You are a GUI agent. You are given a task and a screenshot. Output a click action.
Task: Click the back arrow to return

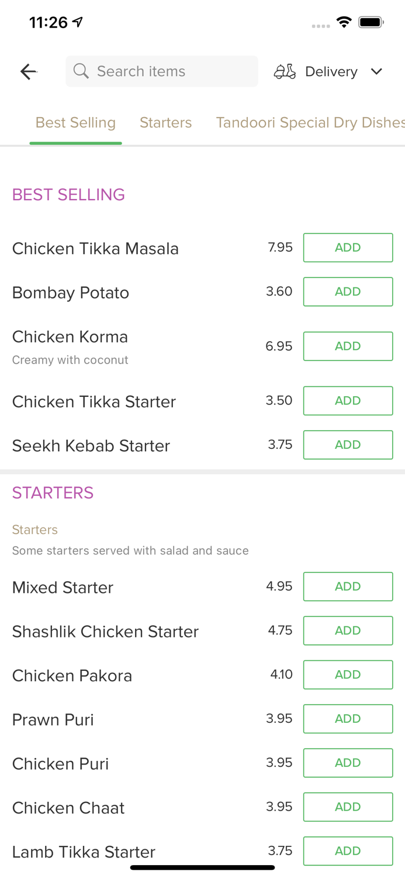coord(27,71)
